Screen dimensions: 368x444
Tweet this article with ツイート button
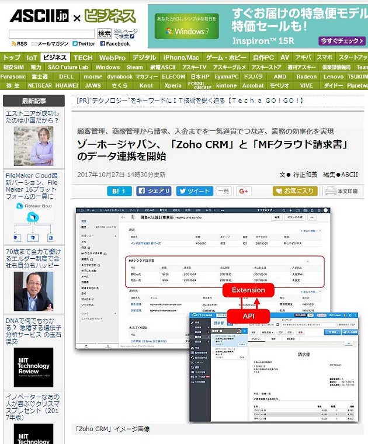[195, 191]
